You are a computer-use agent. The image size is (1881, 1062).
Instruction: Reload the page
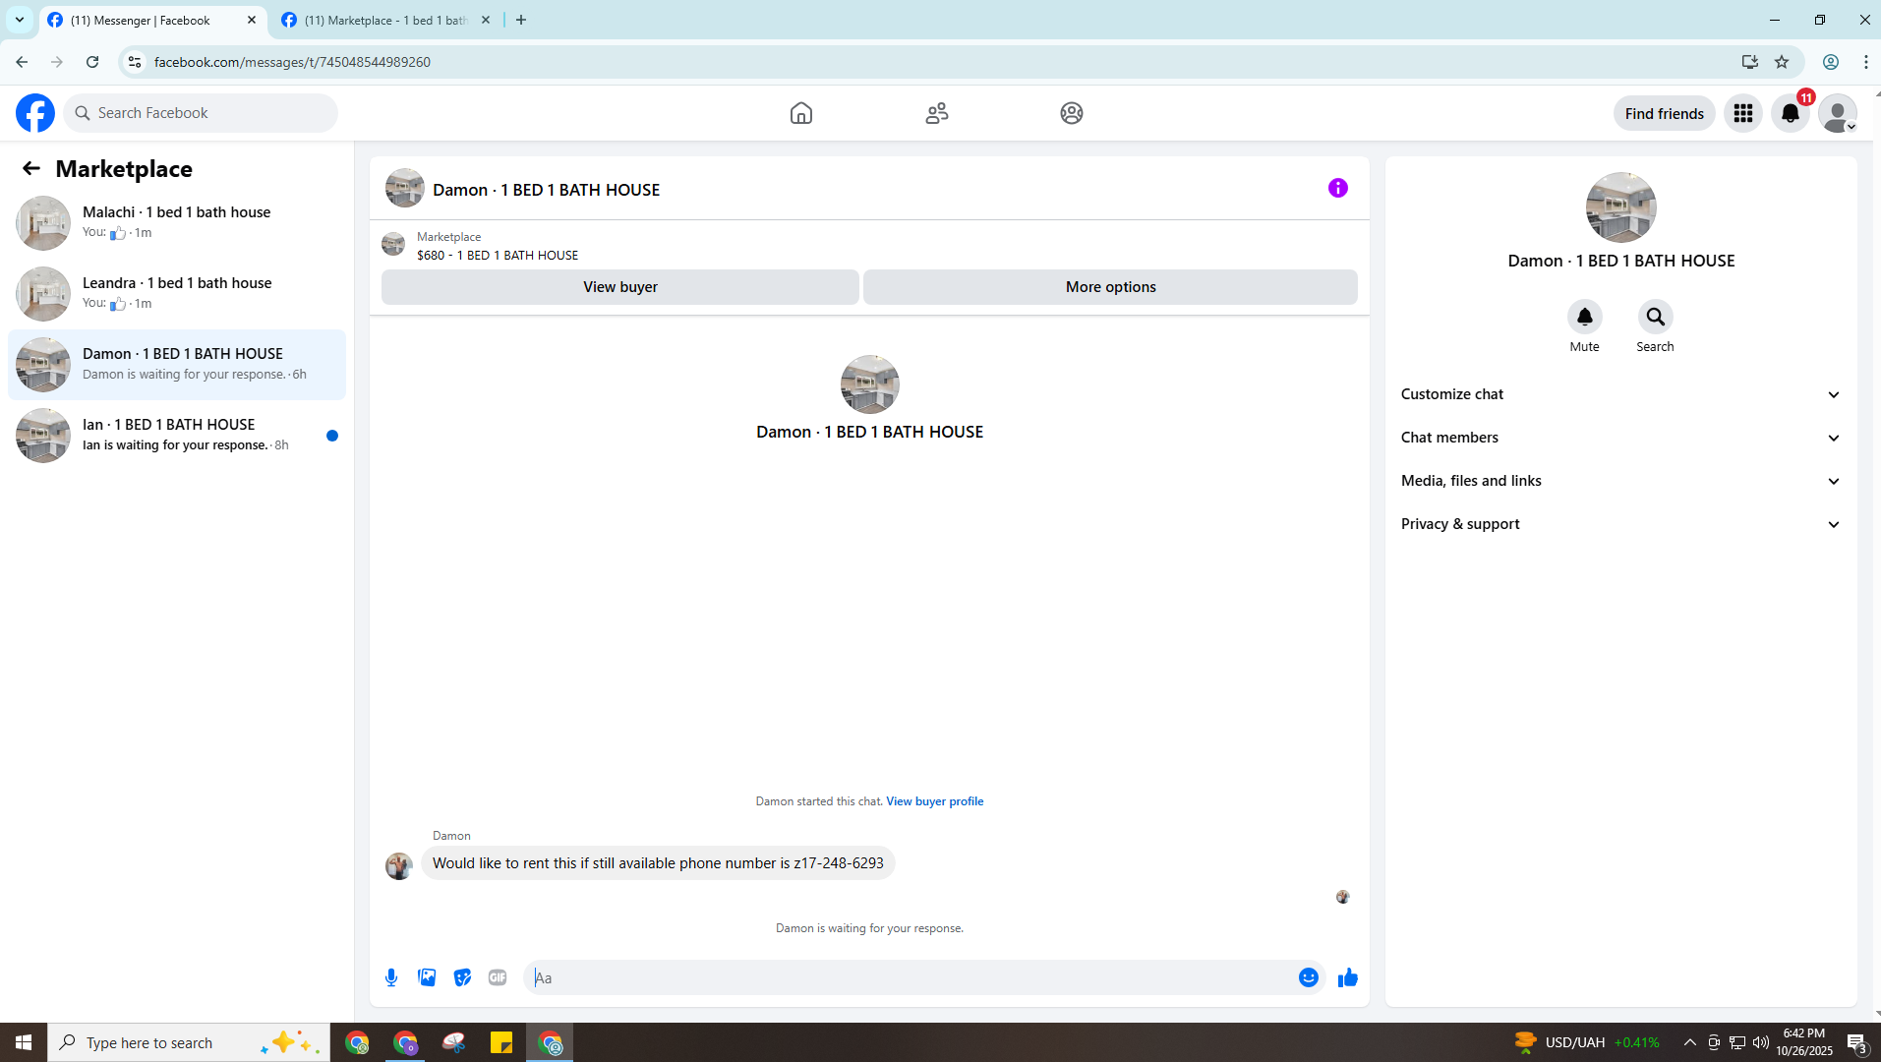click(92, 62)
